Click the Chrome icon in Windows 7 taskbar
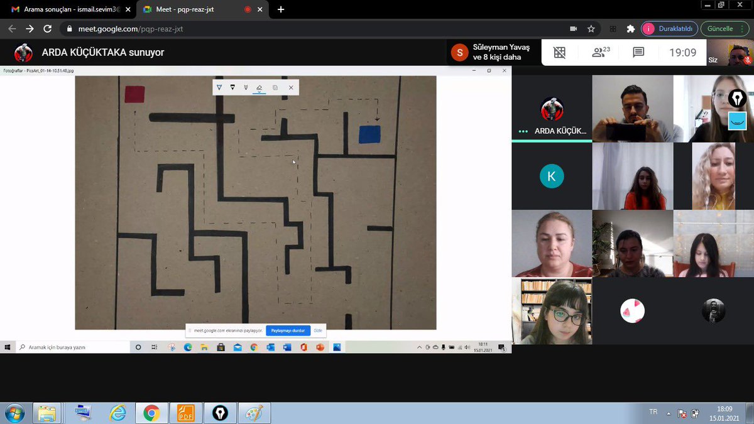The width and height of the screenshot is (754, 424). pyautogui.click(x=151, y=413)
